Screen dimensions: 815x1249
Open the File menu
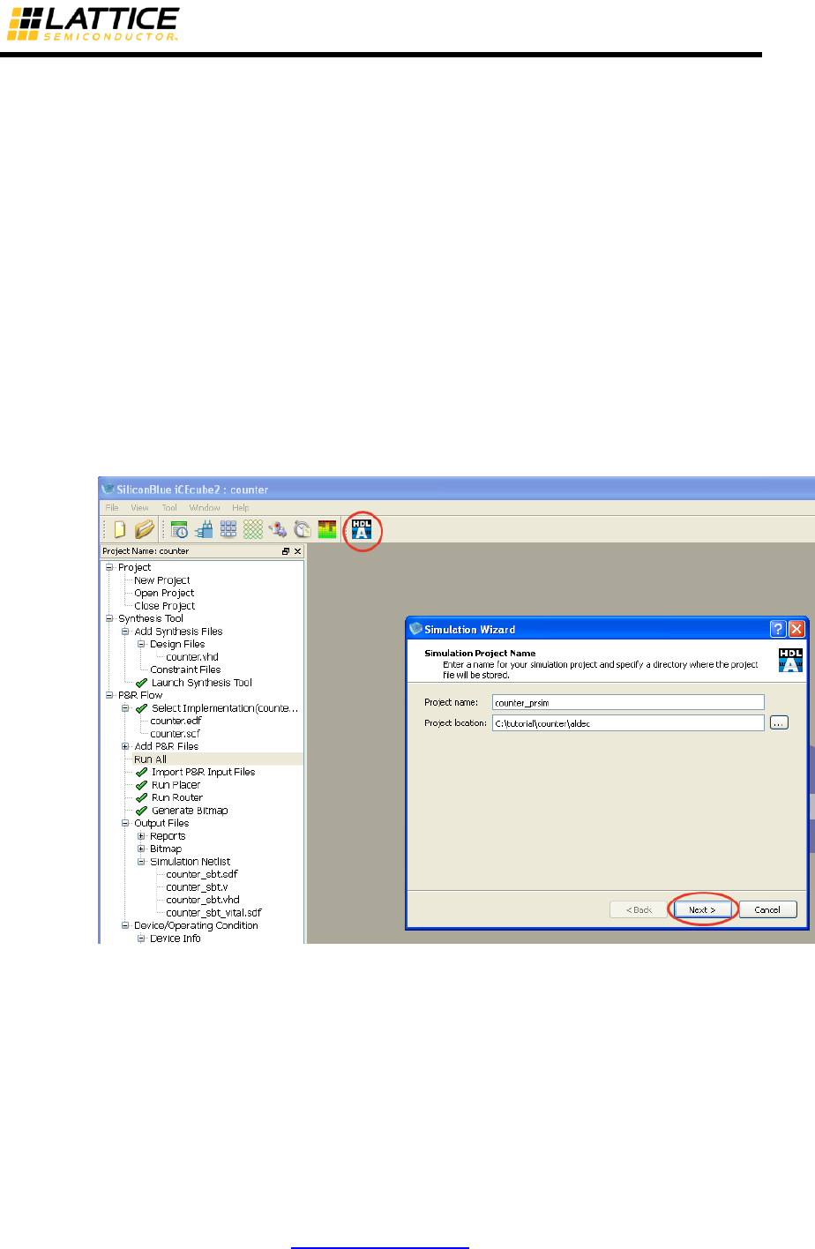click(112, 508)
